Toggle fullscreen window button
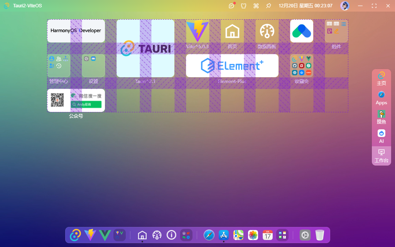The image size is (395, 247). 374,6
